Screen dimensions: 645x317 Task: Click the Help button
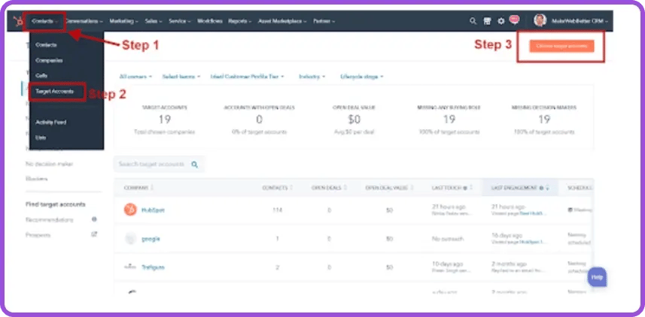[x=597, y=277]
